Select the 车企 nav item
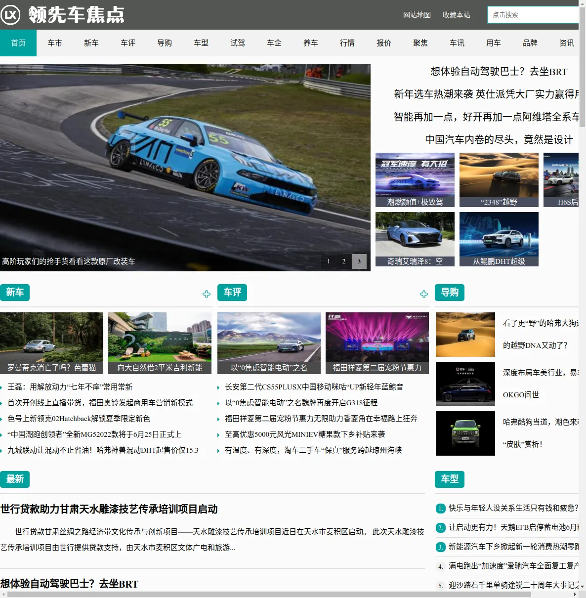 pyautogui.click(x=274, y=43)
